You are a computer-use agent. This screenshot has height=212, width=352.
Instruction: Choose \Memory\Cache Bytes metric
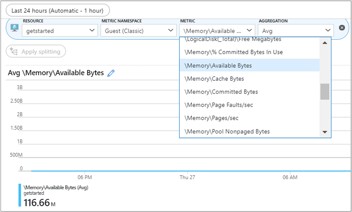click(x=249, y=79)
